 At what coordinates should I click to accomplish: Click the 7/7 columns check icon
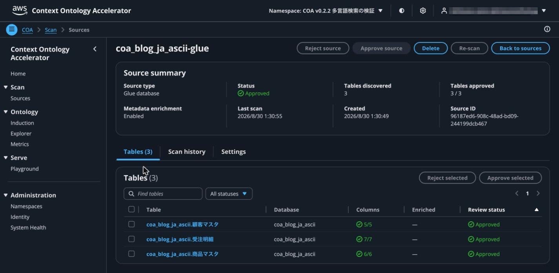(x=359, y=239)
